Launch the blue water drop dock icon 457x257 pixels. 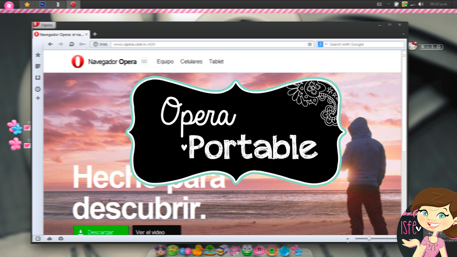tap(284, 251)
